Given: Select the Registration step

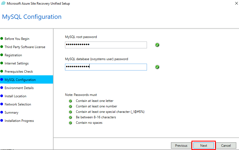Looking at the screenshot, I should tap(13, 55).
